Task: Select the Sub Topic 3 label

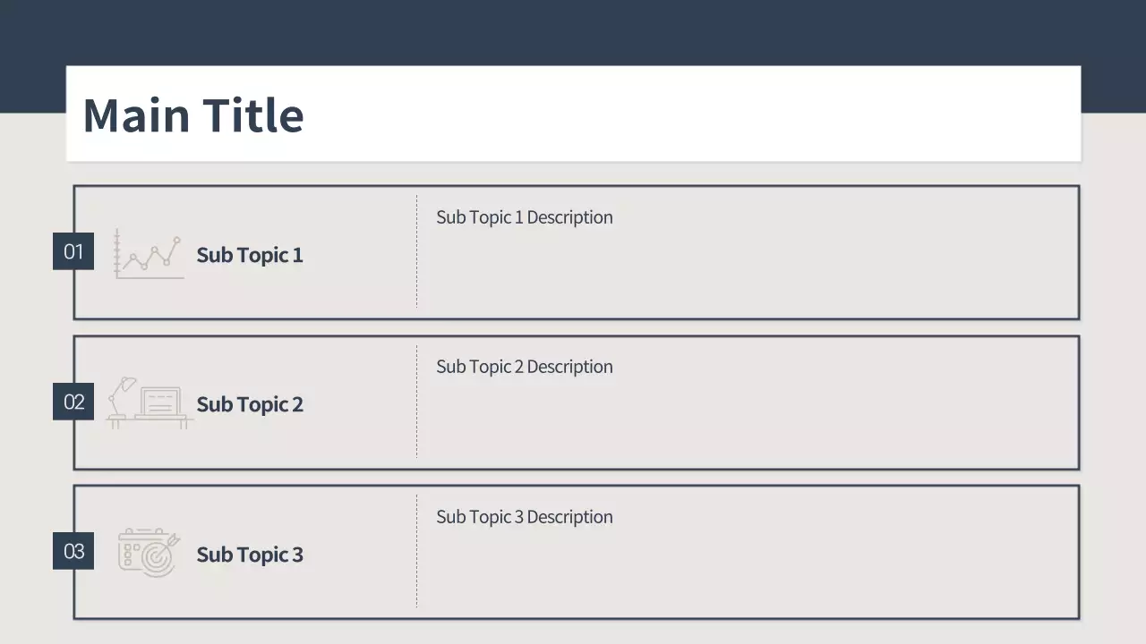Action: [250, 555]
